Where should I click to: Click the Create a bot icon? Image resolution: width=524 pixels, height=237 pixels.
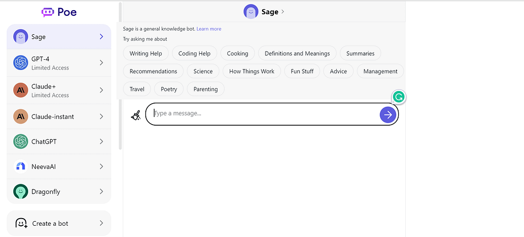[21, 223]
